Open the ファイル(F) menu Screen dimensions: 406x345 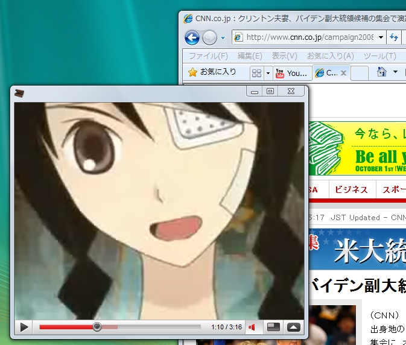click(x=209, y=56)
